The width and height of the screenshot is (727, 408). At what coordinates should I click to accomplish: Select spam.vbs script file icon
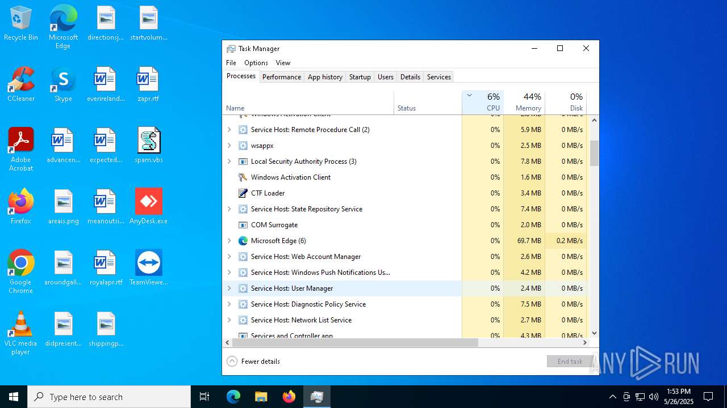(149, 146)
